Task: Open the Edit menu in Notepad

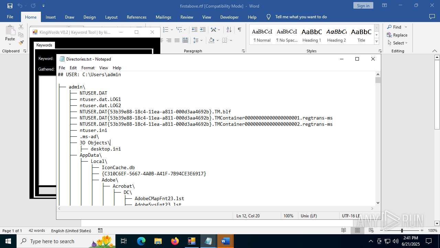Action: 73,68
